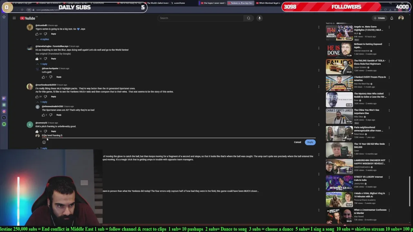Like the "Let's go!!!" reply
Screen dimensions: 413x232
43,77
